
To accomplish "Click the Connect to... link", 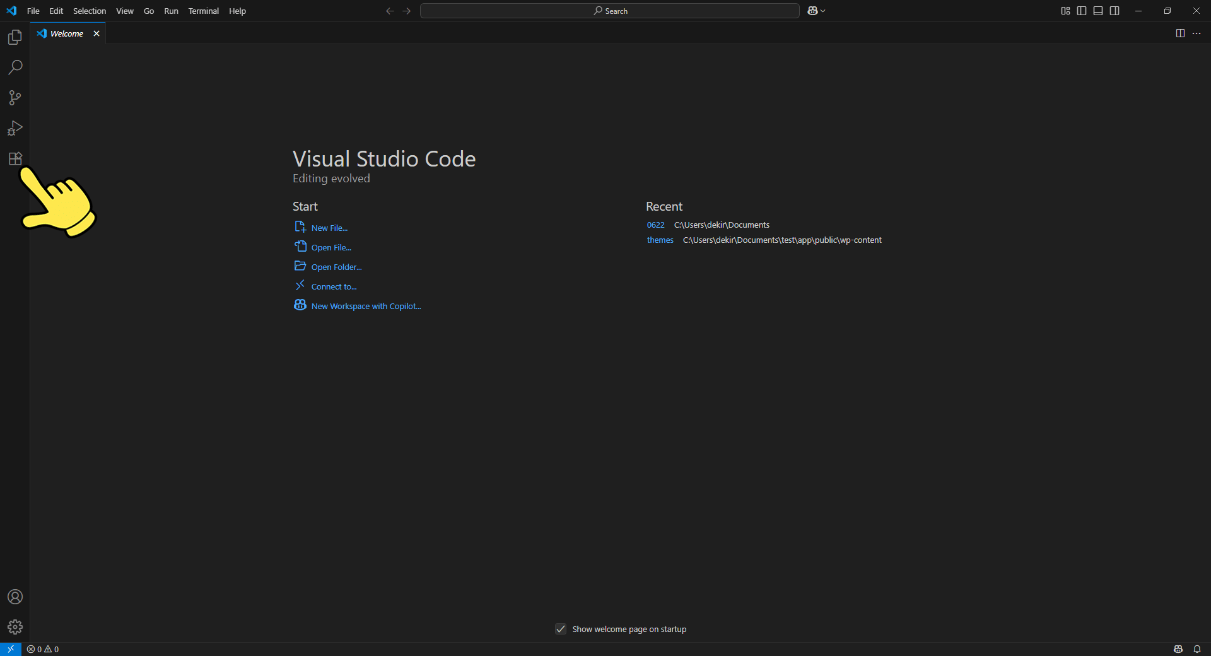I will pyautogui.click(x=325, y=286).
